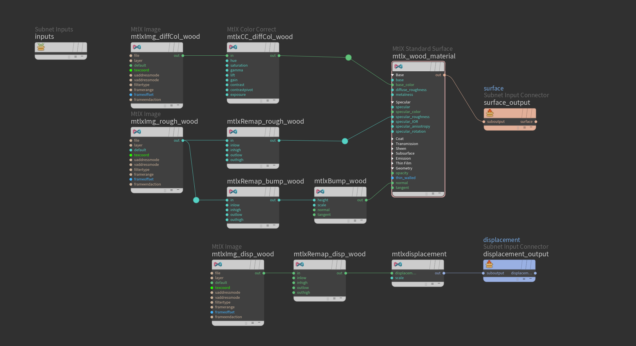Click the displacement_output node icon
Viewport: 636px width, 346px height.
[x=489, y=264]
